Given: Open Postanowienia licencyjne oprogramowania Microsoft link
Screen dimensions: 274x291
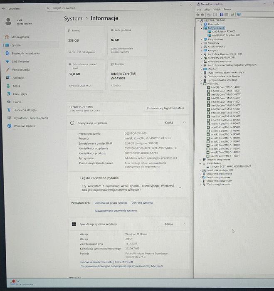Looking at the screenshot, I should pyautogui.click(x=121, y=266).
